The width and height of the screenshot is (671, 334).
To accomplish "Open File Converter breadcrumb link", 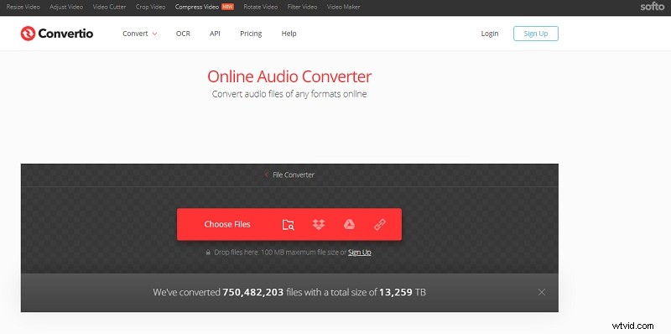I will pyautogui.click(x=294, y=175).
